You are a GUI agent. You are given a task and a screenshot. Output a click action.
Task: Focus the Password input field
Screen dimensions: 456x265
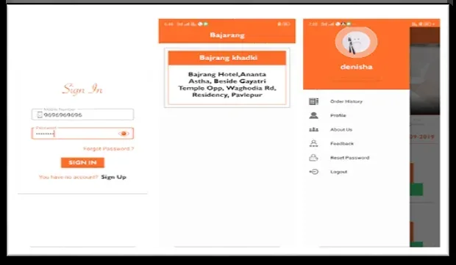coord(82,134)
